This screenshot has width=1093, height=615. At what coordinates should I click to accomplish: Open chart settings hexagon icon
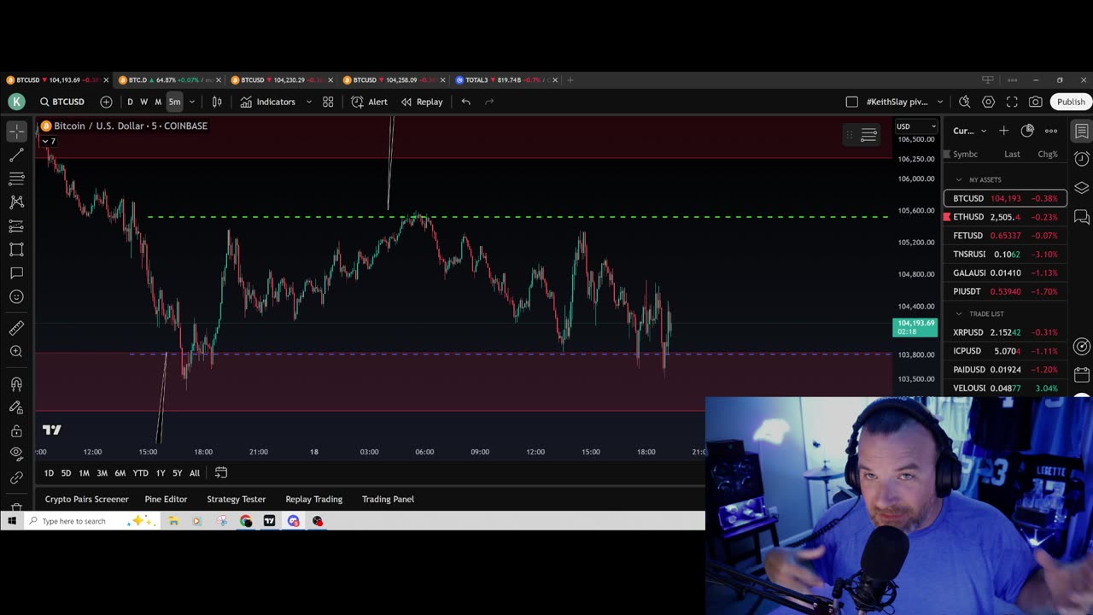pyautogui.click(x=988, y=102)
